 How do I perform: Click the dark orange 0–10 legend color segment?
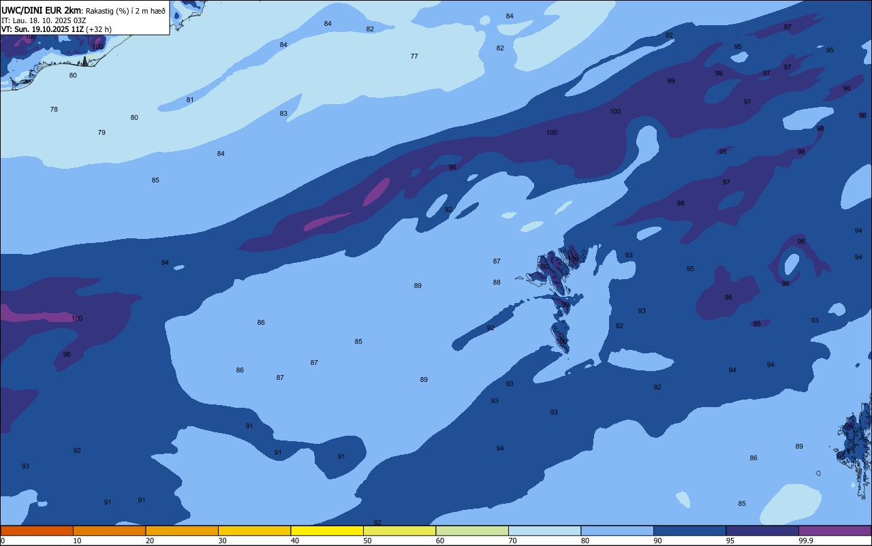tap(37, 530)
